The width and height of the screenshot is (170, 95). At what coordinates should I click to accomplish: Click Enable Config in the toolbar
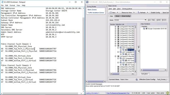[155, 12]
